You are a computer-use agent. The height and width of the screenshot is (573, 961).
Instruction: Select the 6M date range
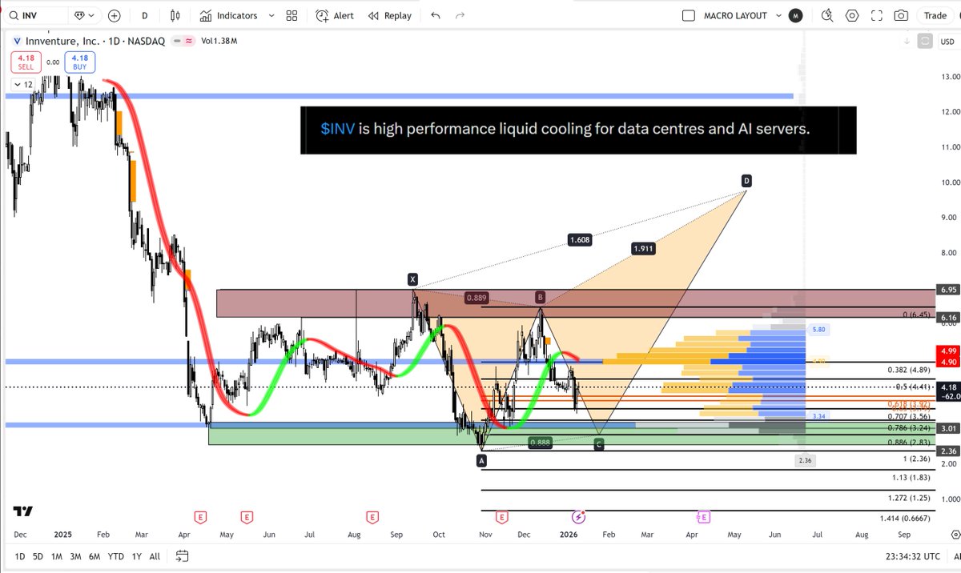tap(94, 556)
